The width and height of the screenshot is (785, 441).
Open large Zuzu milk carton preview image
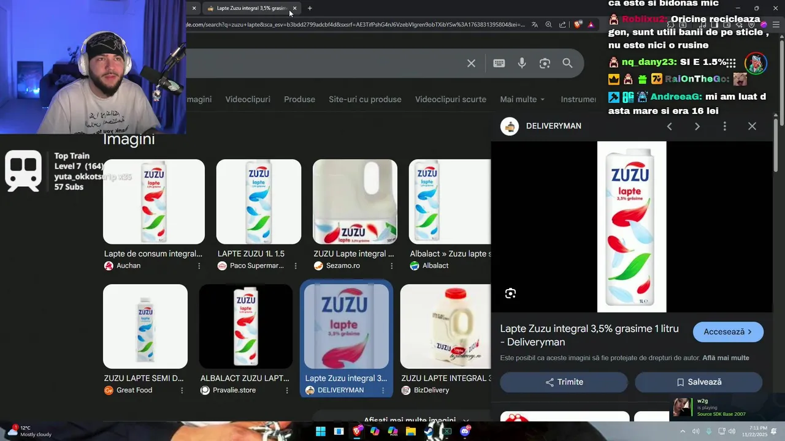coord(632,227)
